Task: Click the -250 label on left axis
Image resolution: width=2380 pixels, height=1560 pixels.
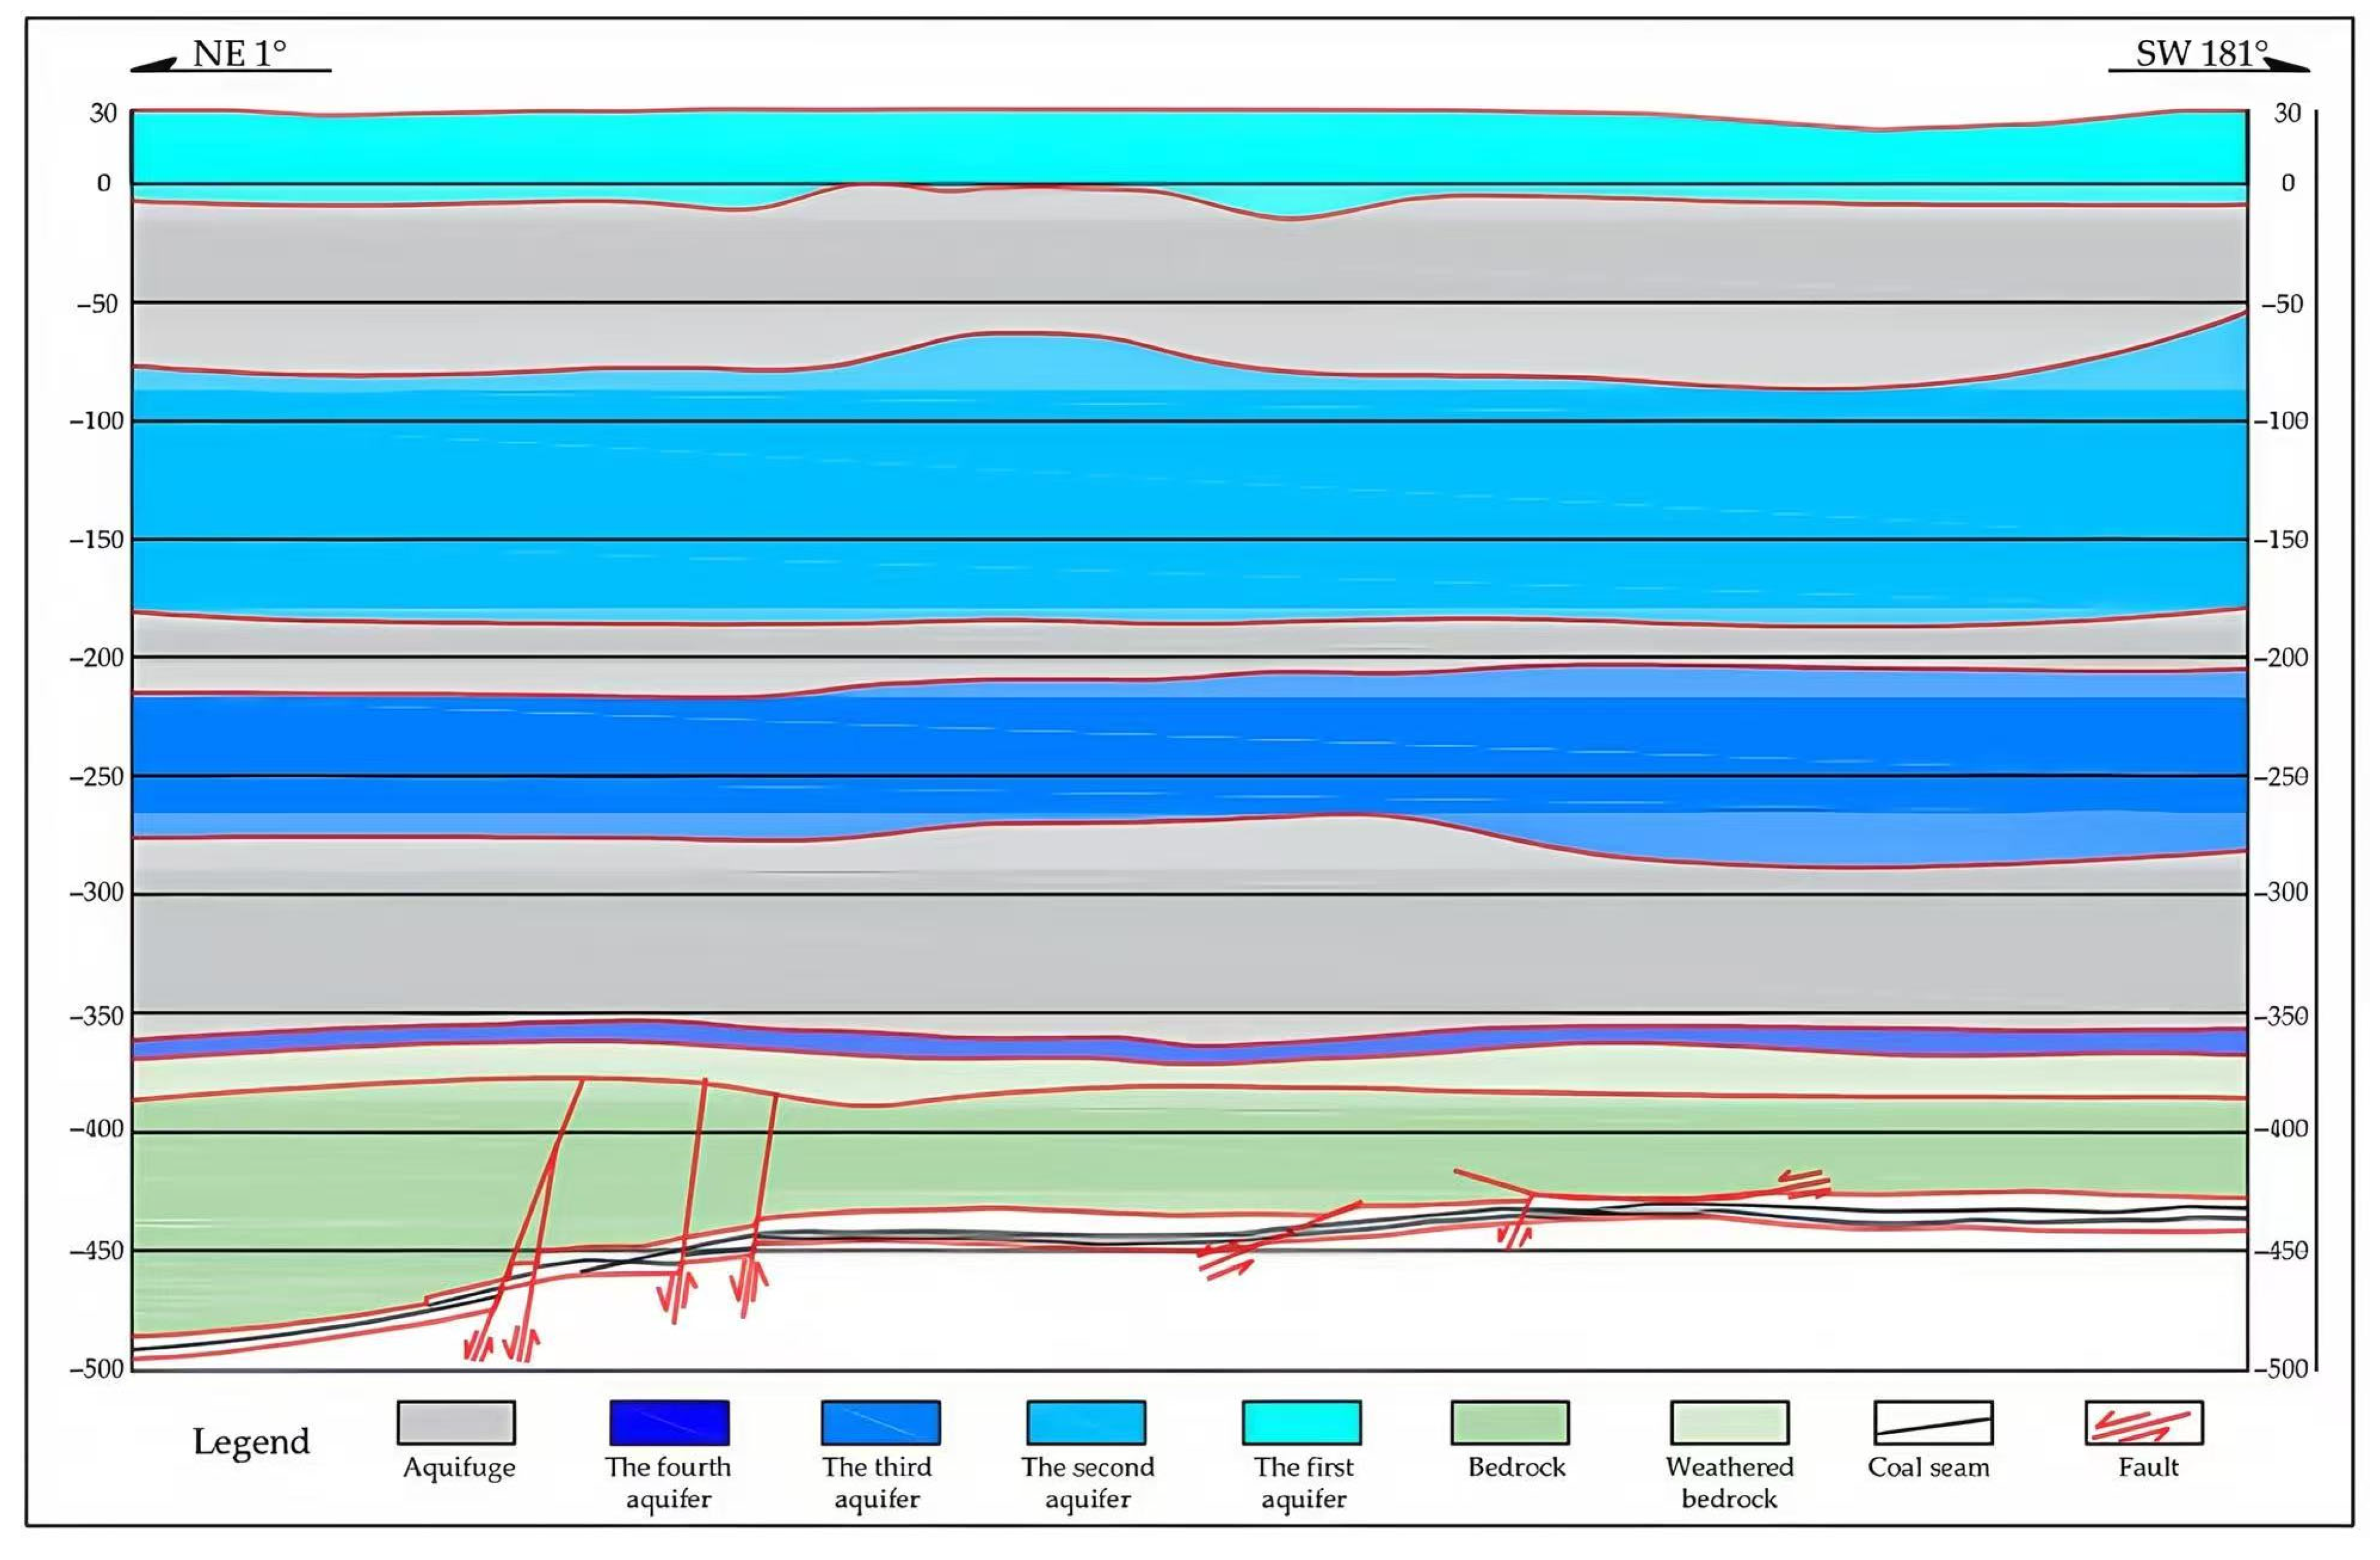Action: click(x=96, y=777)
